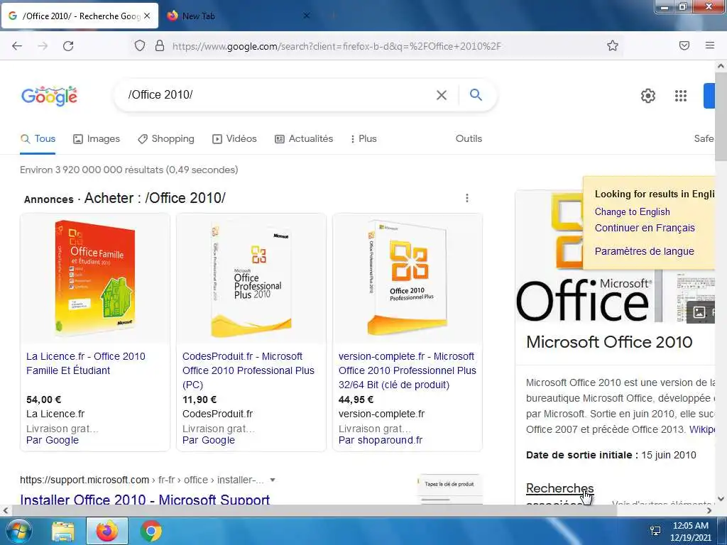Open La Licence.fr Office 2010 Famille link
This screenshot has height=545, width=727.
pyautogui.click(x=86, y=363)
